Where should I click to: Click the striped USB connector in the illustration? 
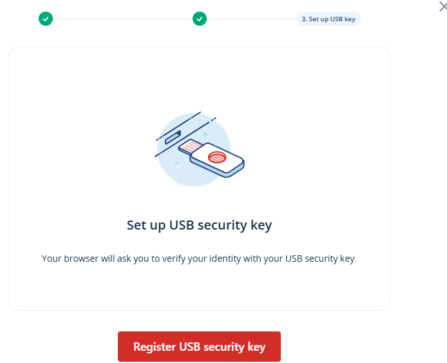click(x=191, y=148)
